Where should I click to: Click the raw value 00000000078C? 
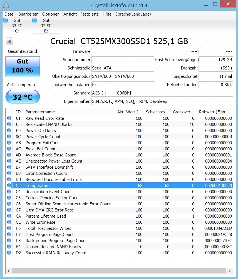(x=218, y=246)
